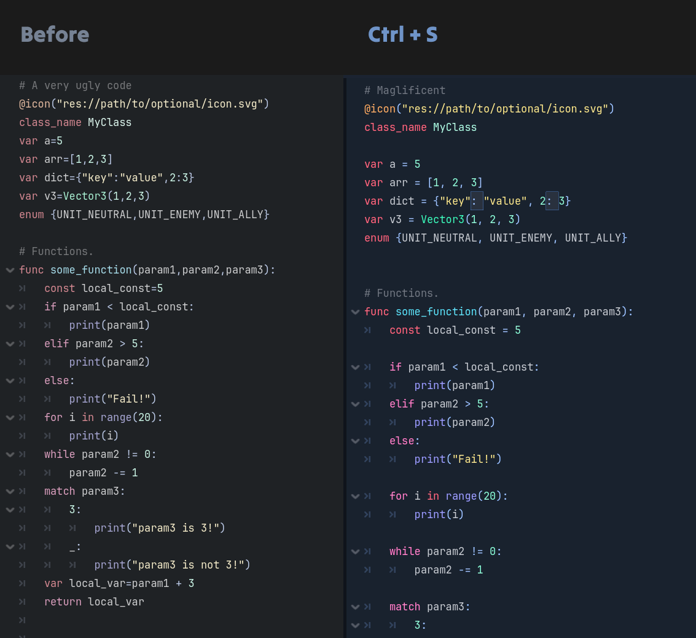
Task: Click the enum line in the Before panel
Action: click(144, 215)
